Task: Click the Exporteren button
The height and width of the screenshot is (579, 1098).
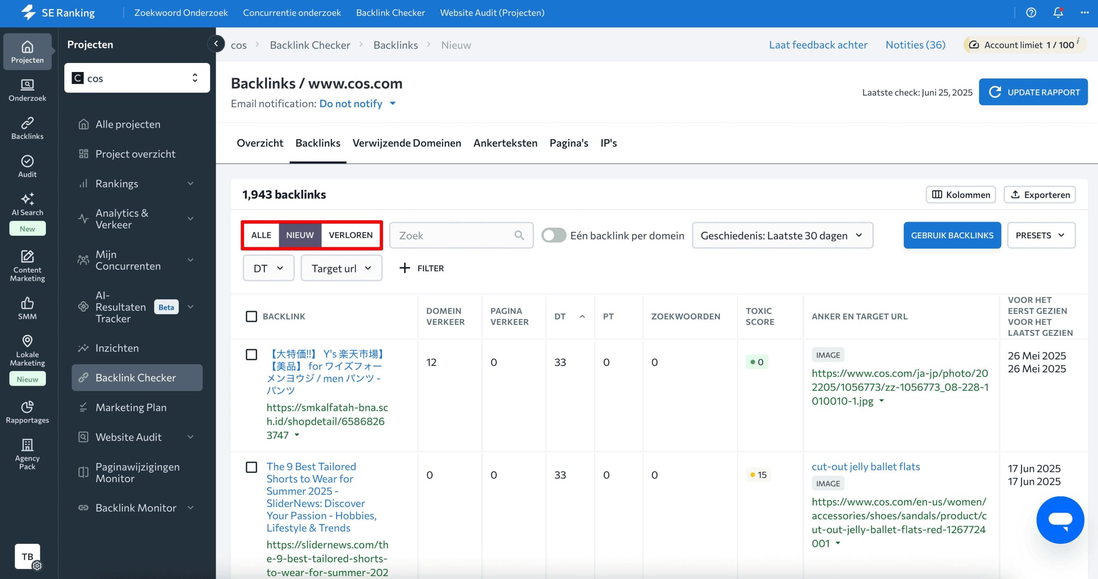Action: pyautogui.click(x=1040, y=195)
